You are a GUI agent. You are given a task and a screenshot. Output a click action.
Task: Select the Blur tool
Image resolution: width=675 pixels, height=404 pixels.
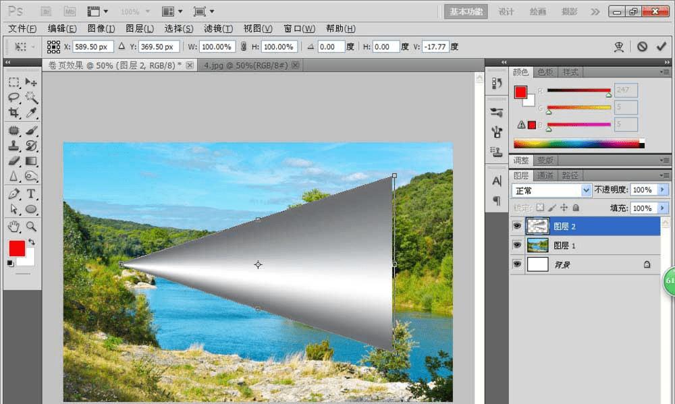13,177
